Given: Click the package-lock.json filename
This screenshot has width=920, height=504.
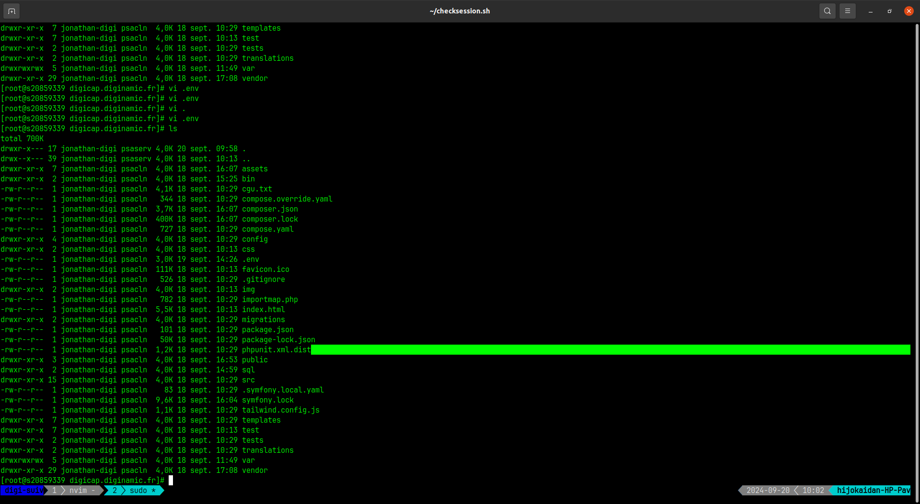Looking at the screenshot, I should (x=278, y=340).
